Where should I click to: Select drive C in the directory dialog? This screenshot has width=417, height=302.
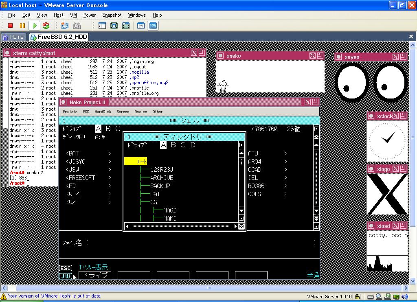(x=183, y=145)
